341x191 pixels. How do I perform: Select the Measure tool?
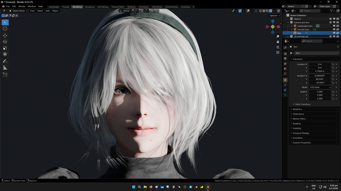pyautogui.click(x=5, y=68)
